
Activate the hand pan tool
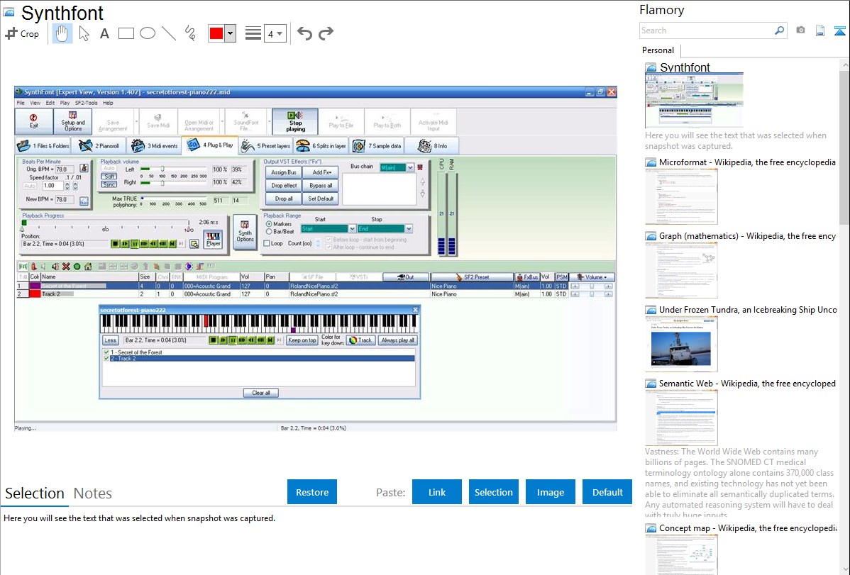[62, 33]
